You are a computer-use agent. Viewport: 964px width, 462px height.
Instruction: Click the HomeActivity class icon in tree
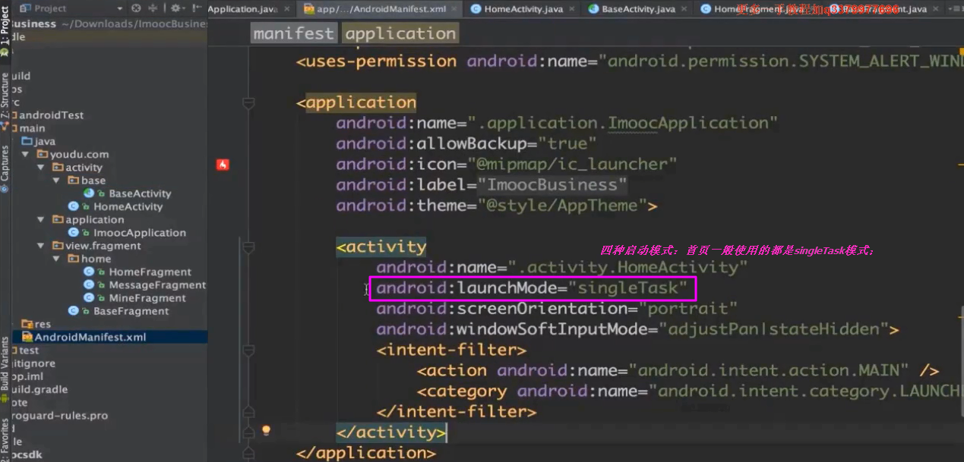pos(74,206)
